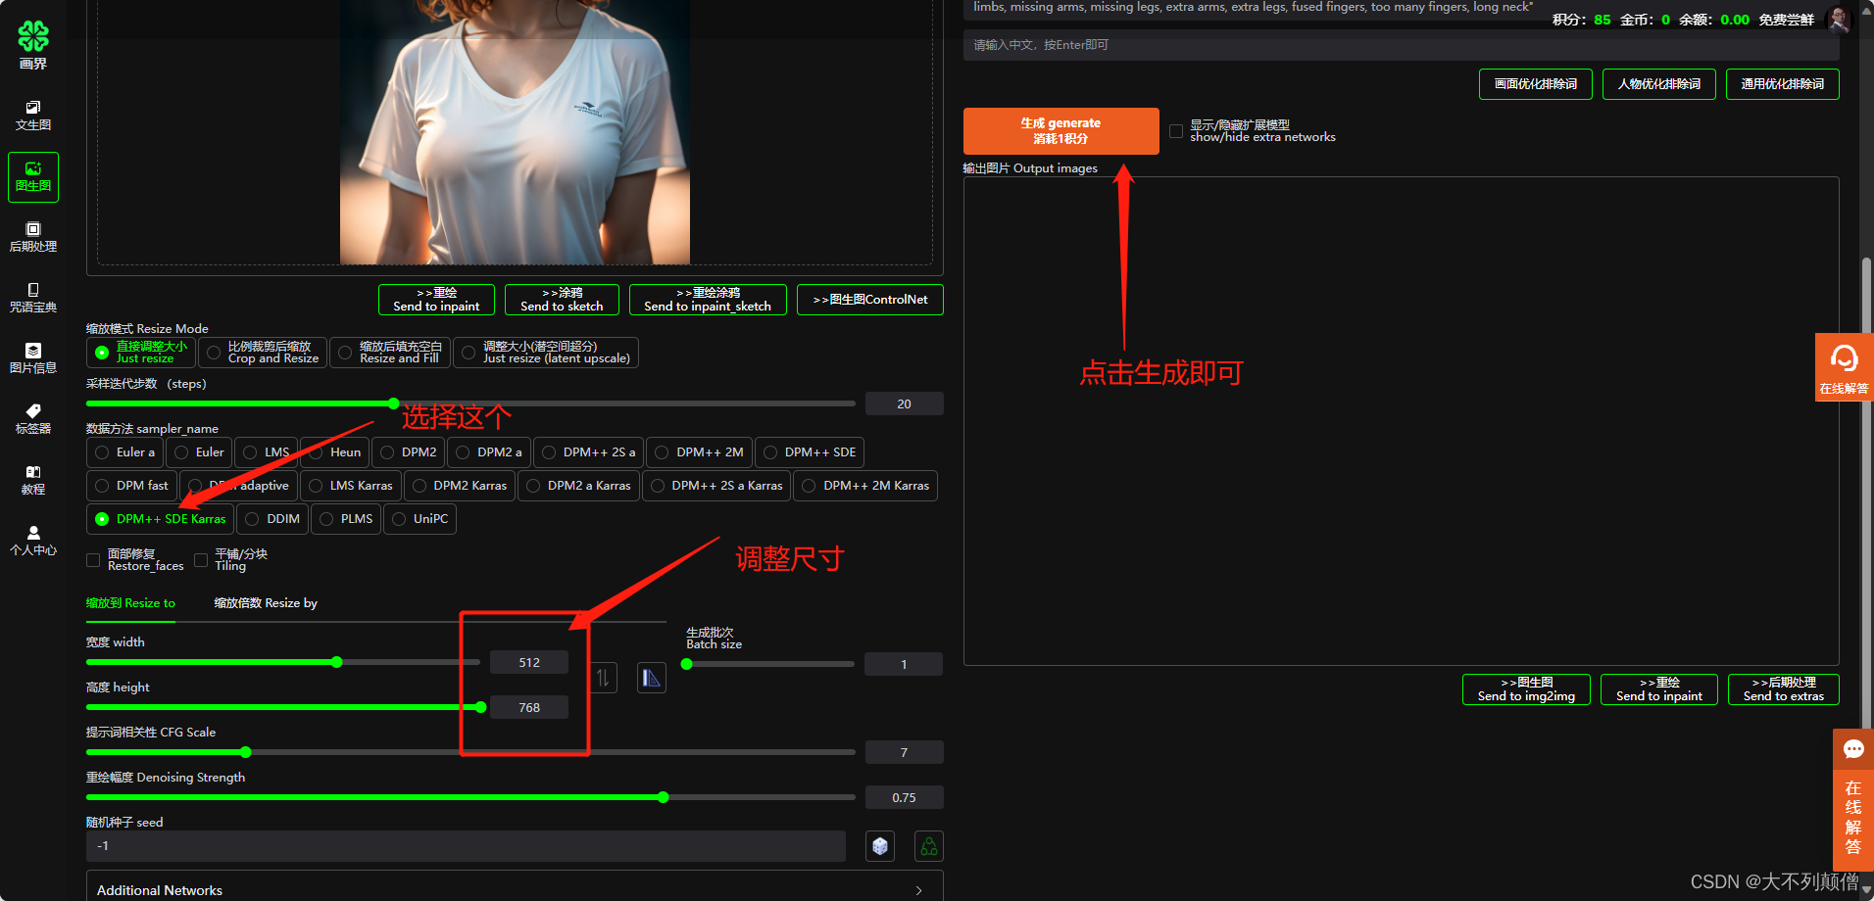This screenshot has width=1874, height=901.
Task: Select the 后期处理 post-processing tool
Action: 32,238
